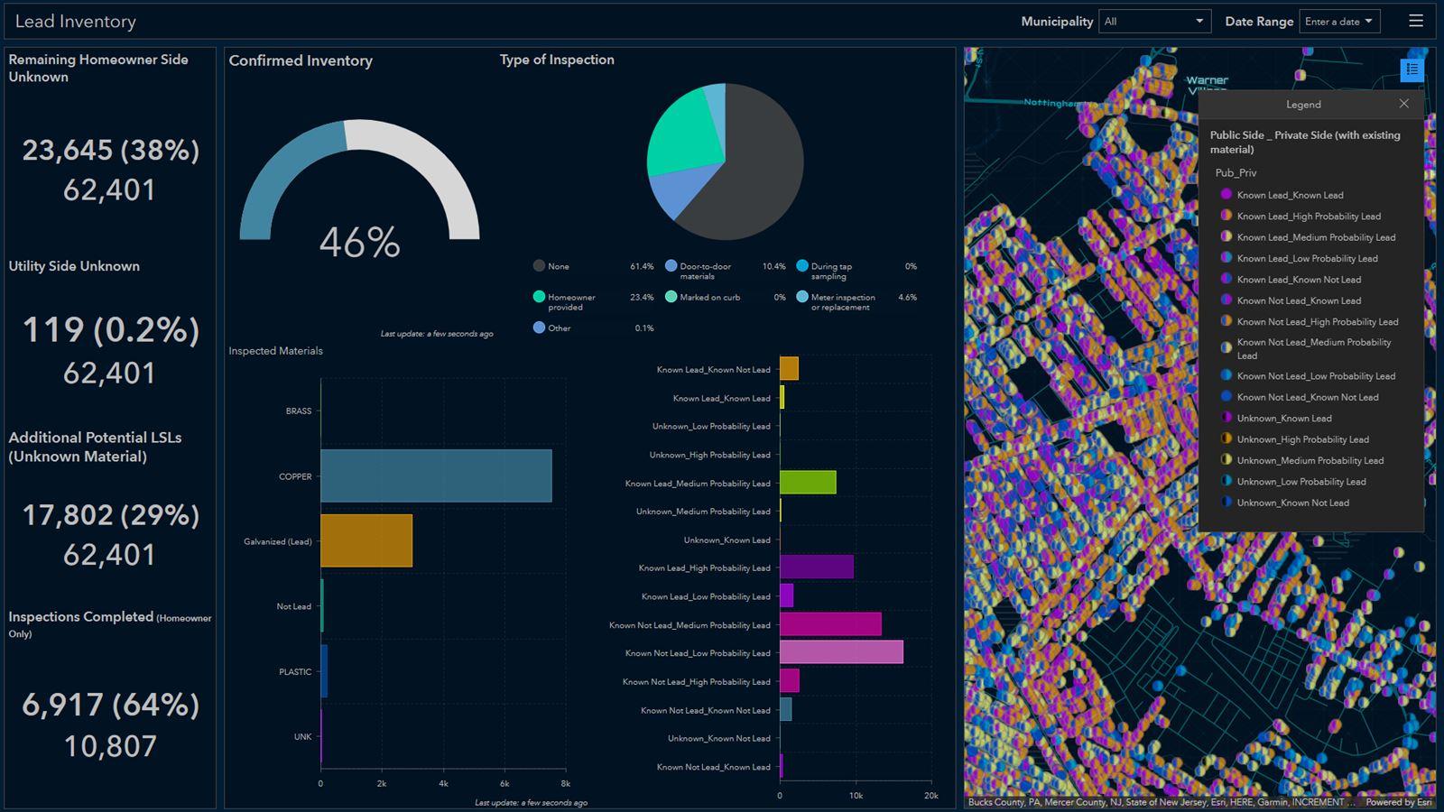Click the Homeowner provided legend dot
The height and width of the screenshot is (812, 1444).
click(539, 297)
